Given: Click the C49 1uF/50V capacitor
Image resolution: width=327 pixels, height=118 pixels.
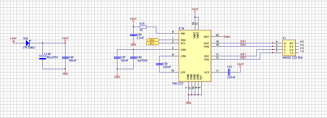Looking at the screenshot, I should [133, 58].
